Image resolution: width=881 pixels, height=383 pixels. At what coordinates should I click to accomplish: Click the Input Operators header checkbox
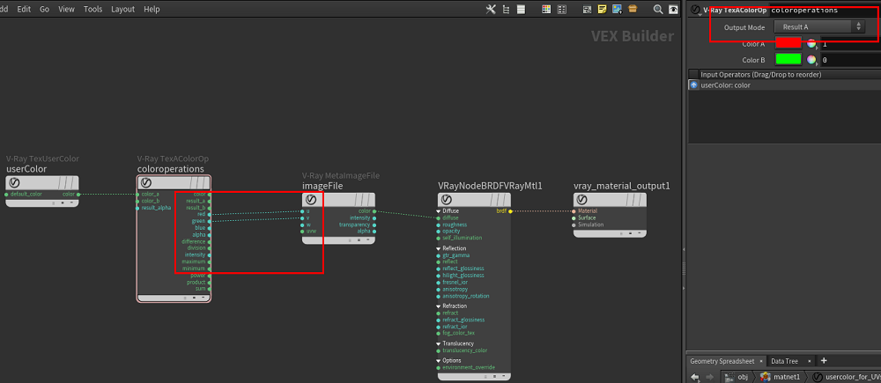pyautogui.click(x=694, y=74)
